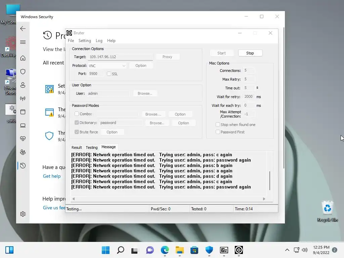The width and height of the screenshot is (344, 258).
Task: Enable the Password First checkbox
Action: (x=218, y=132)
